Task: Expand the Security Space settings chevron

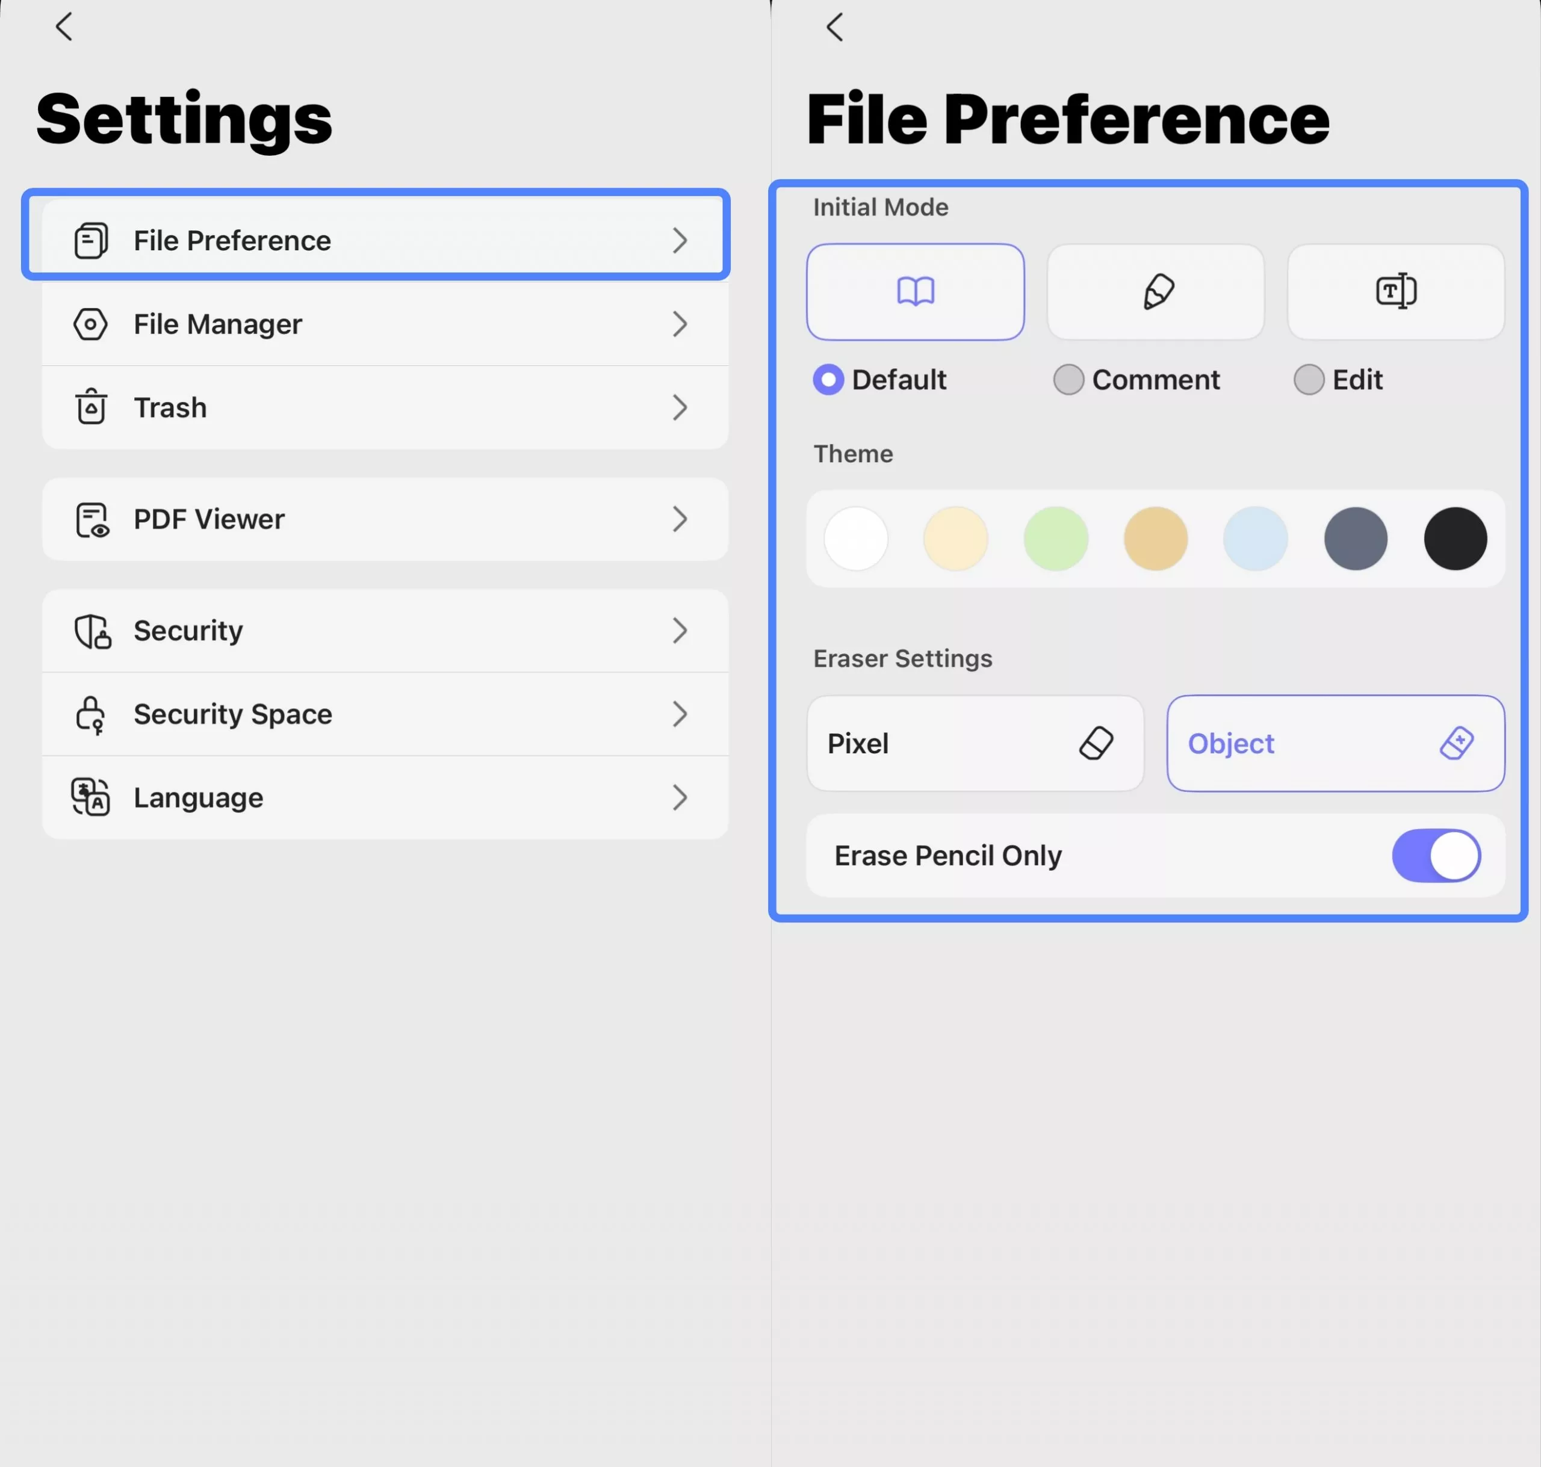Action: click(680, 714)
